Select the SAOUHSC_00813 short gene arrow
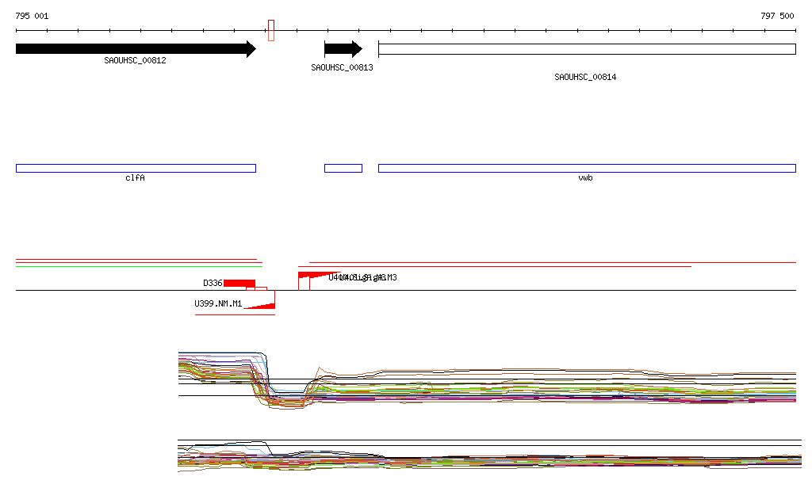 pos(343,49)
